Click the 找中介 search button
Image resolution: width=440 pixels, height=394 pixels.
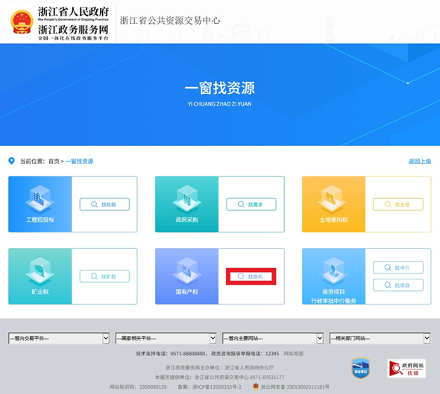click(x=398, y=267)
